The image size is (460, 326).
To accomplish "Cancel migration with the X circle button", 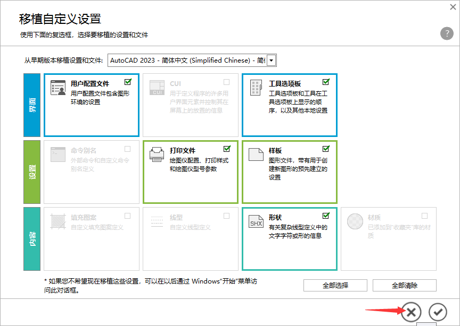I will pos(411,312).
